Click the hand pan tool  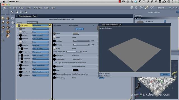point(13,22)
